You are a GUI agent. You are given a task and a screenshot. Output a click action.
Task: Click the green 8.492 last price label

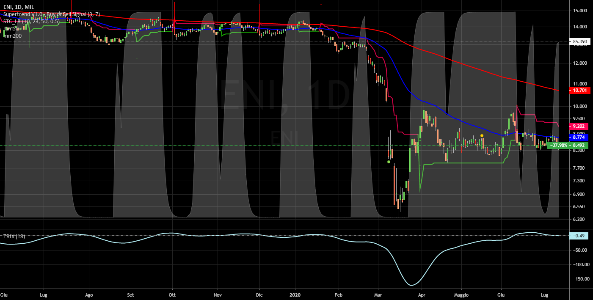[x=579, y=146]
